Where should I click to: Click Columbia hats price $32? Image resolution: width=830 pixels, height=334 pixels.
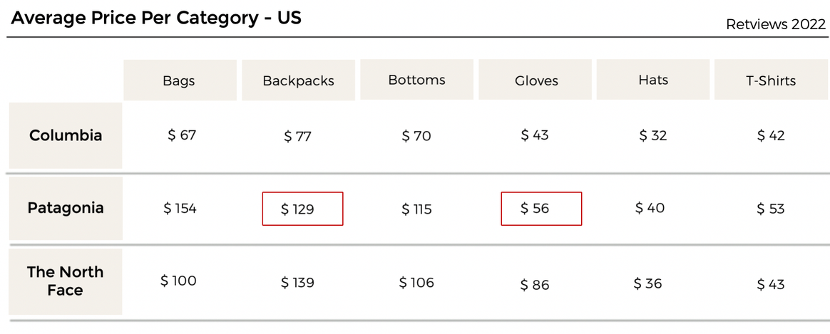[x=652, y=136]
